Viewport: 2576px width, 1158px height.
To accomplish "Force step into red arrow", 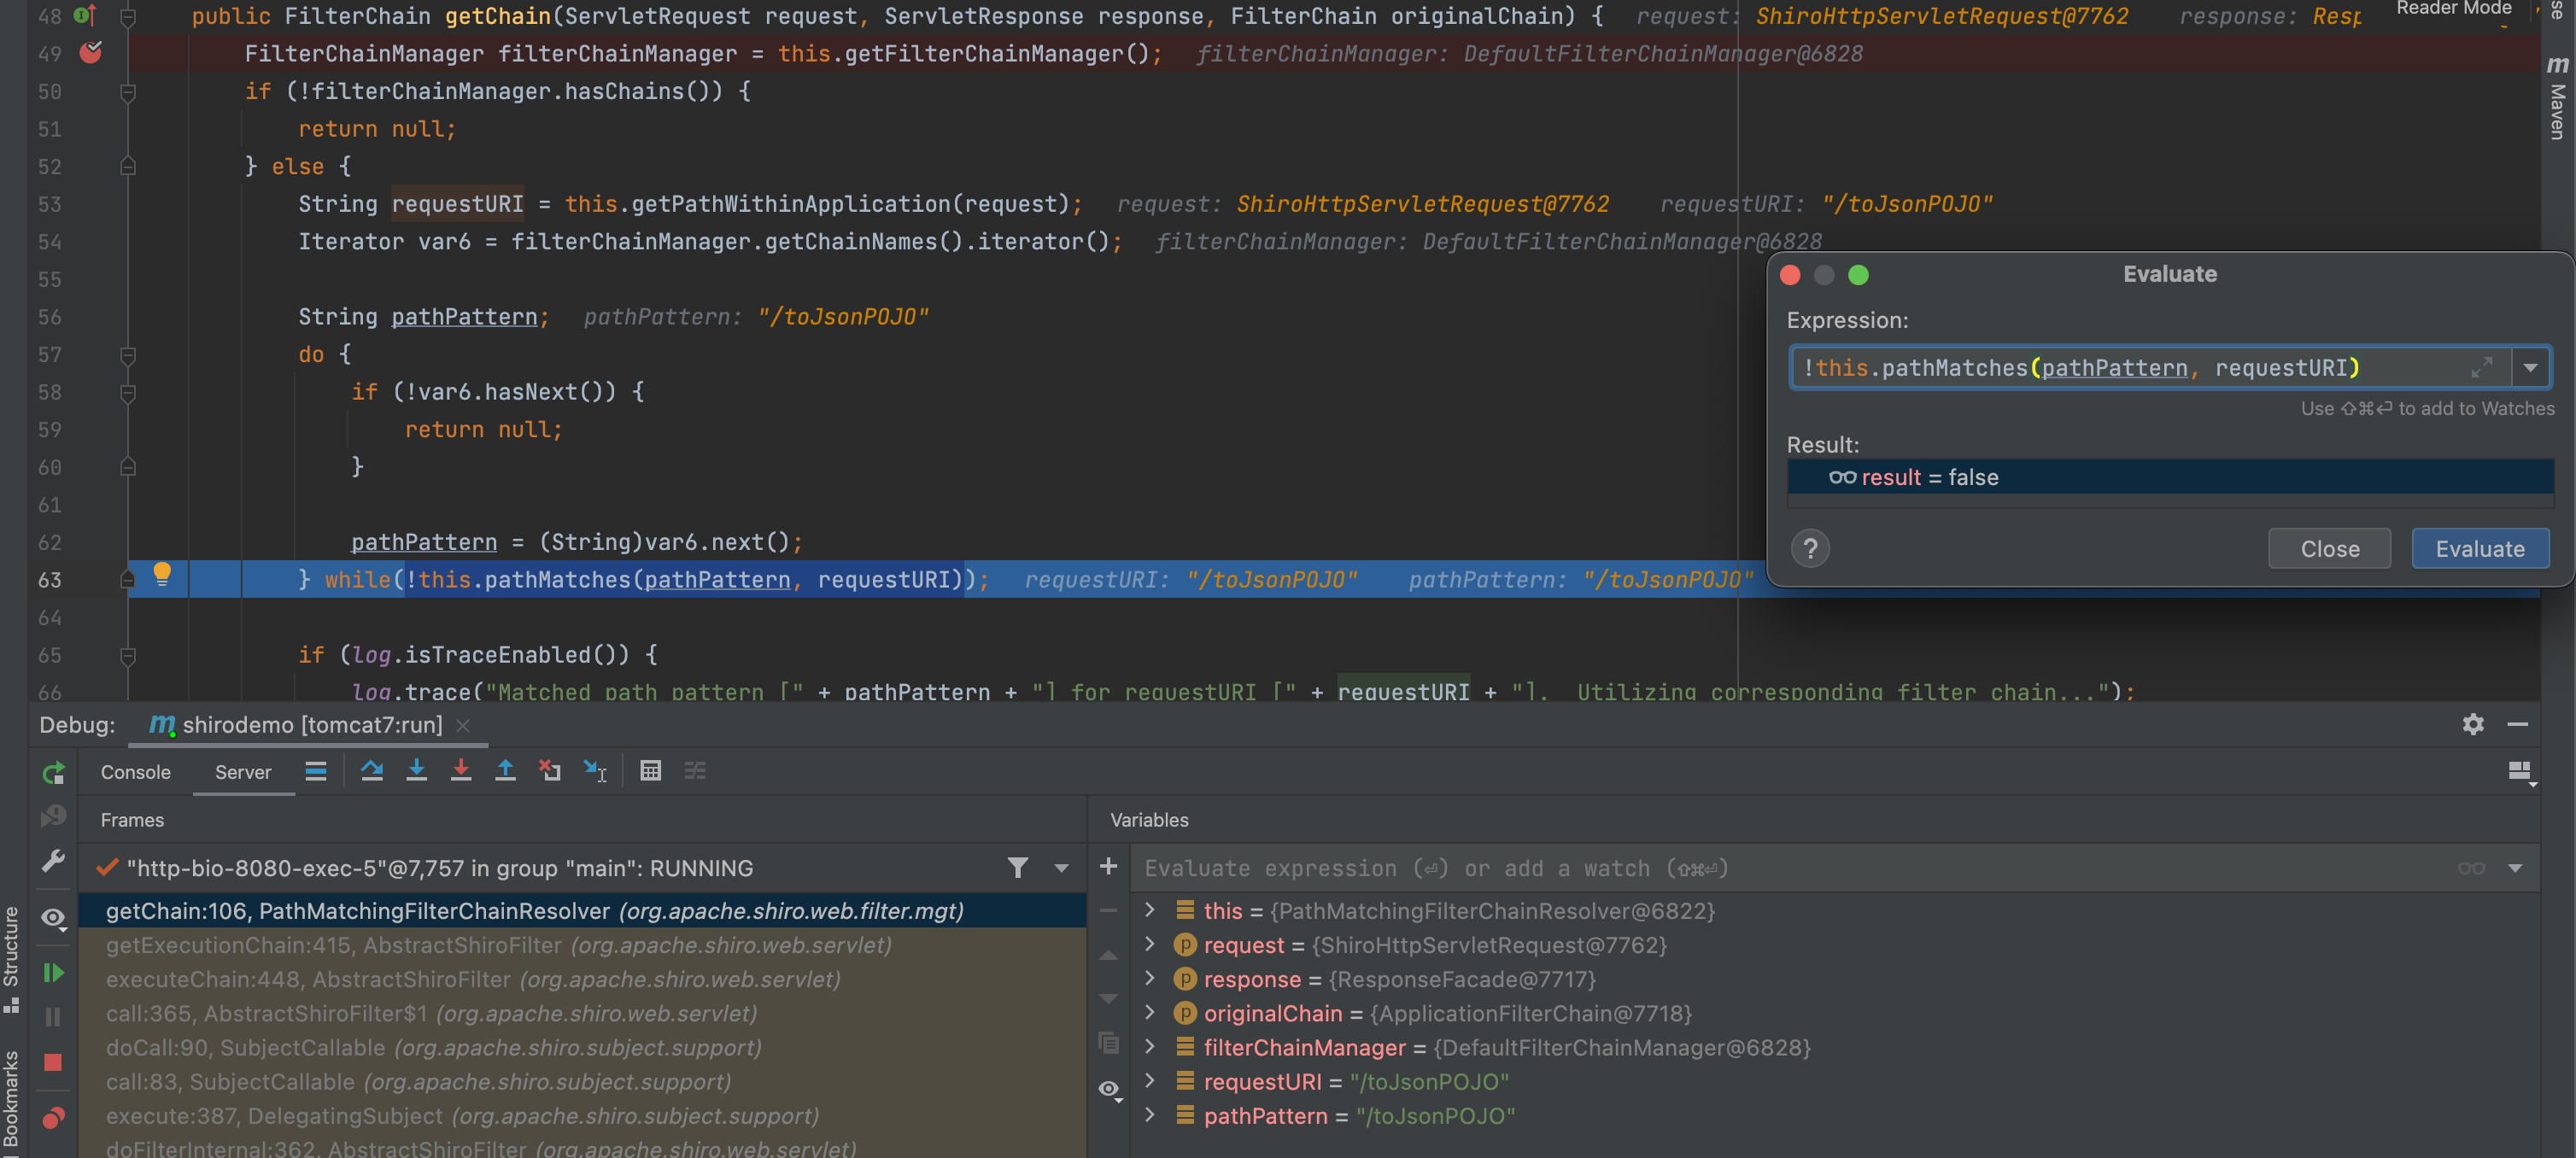I will (461, 771).
